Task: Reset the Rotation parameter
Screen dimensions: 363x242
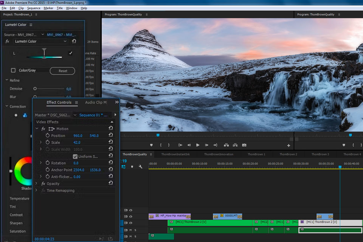Action: (111, 162)
